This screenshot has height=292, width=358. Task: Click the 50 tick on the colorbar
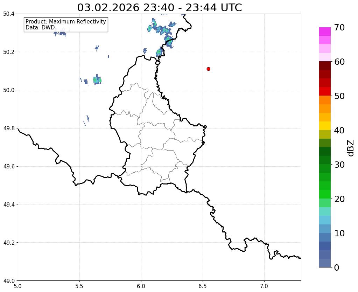click(x=339, y=96)
